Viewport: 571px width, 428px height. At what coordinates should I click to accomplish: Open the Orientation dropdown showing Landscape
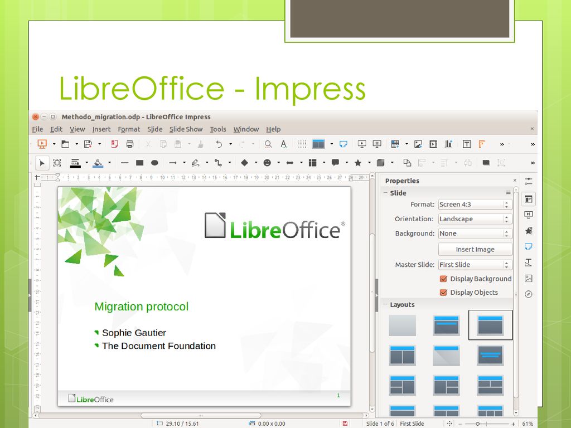click(475, 219)
